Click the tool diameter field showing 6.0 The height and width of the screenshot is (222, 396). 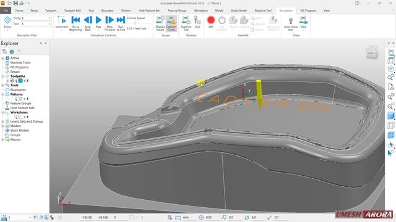tap(254, 218)
